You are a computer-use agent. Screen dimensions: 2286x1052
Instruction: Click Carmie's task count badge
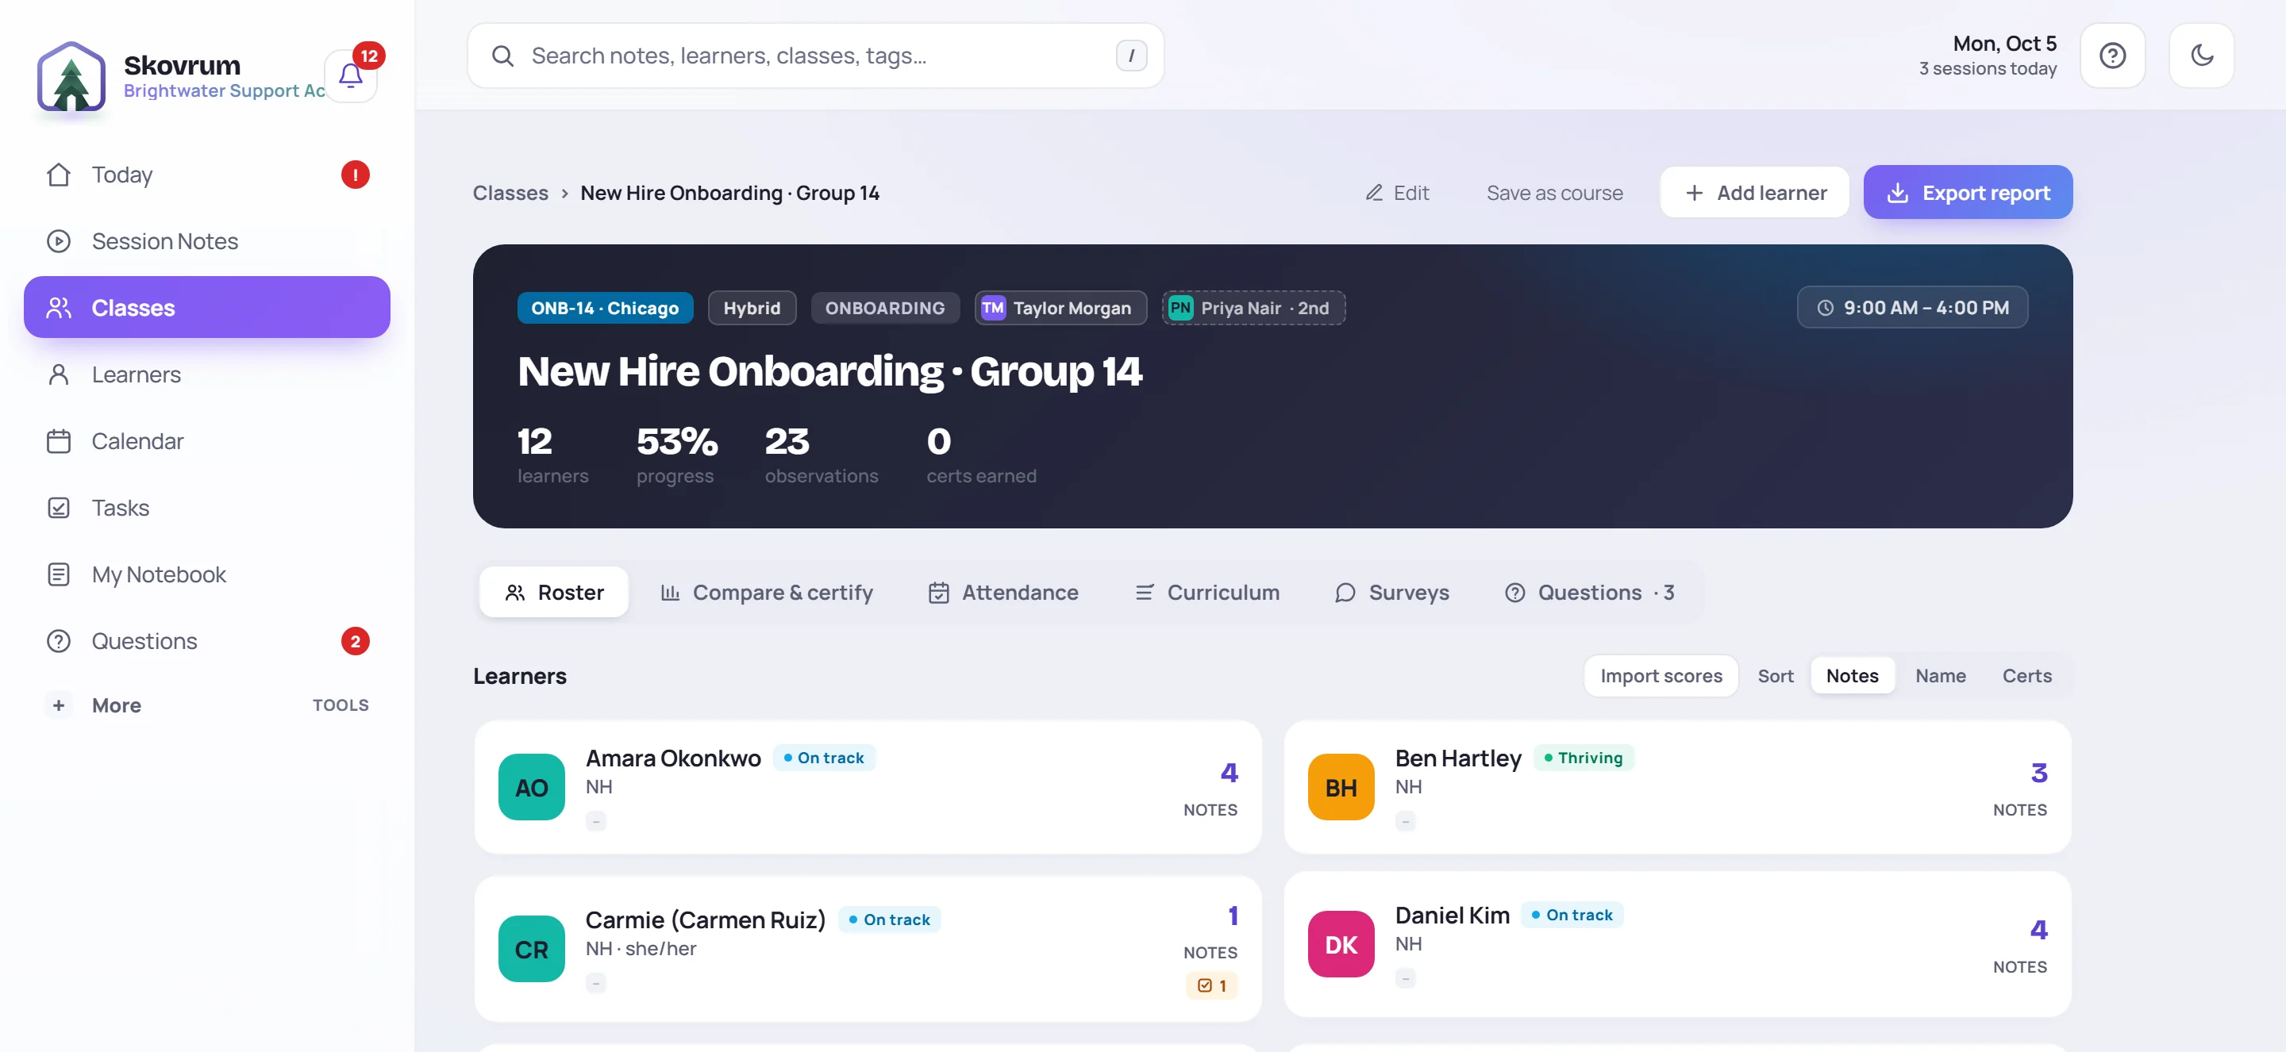1211,985
